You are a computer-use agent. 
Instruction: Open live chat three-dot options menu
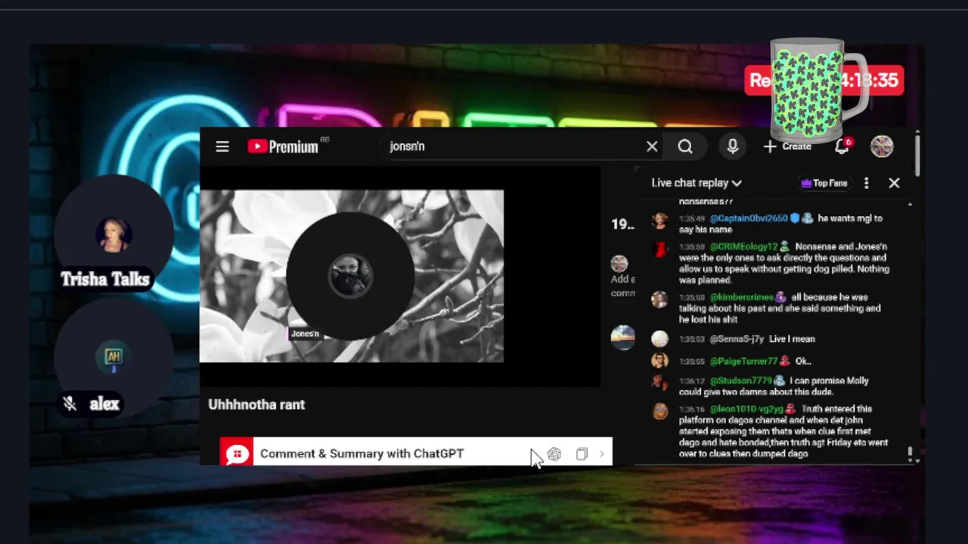tap(867, 183)
